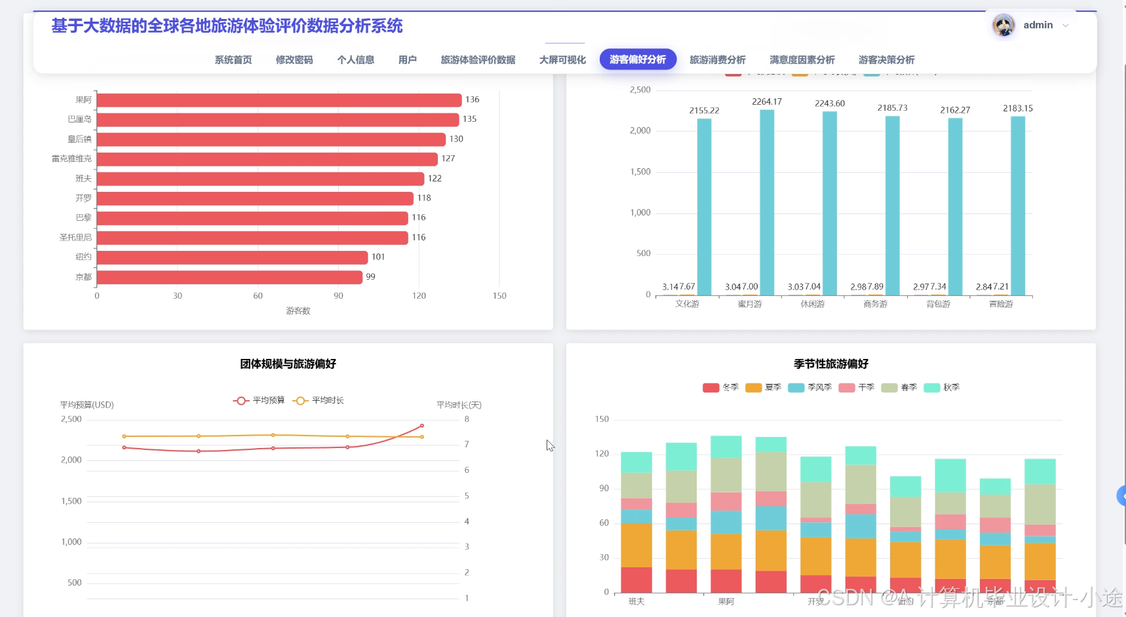Image resolution: width=1126 pixels, height=617 pixels.
Task: Open 大屏可视化 view
Action: tap(562, 59)
